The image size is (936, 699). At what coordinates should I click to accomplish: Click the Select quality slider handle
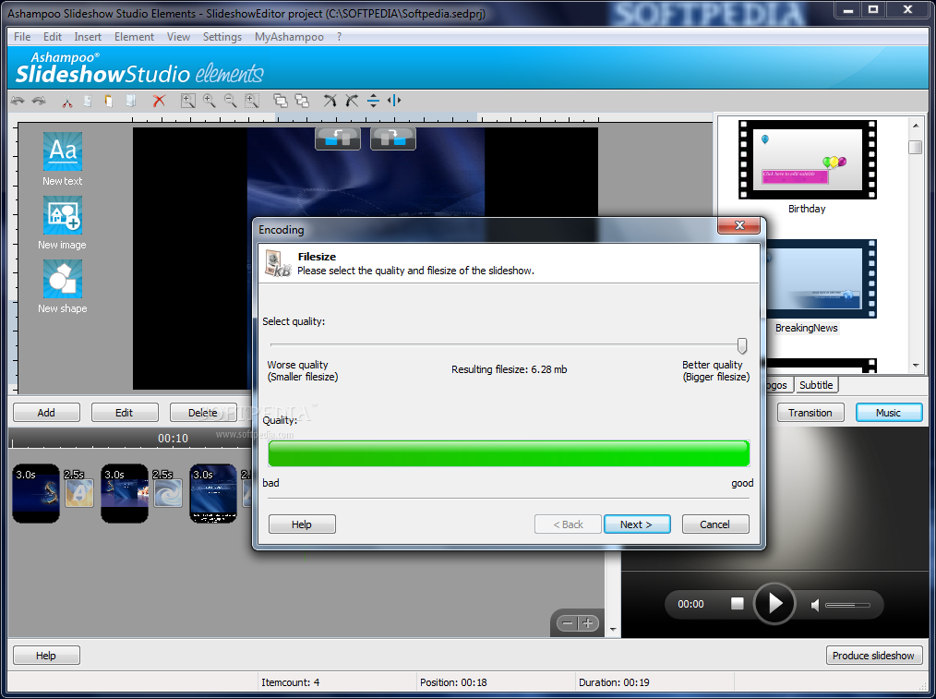tap(742, 345)
